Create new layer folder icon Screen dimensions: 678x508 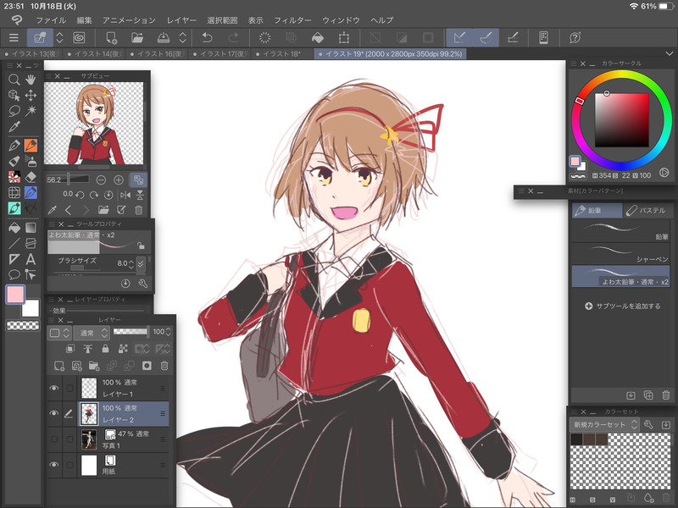pos(94,366)
